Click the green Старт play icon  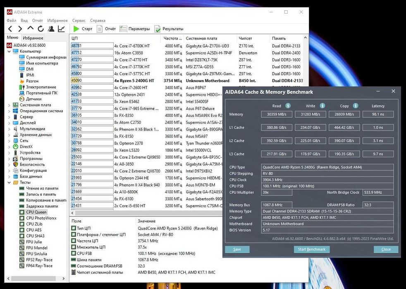click(x=76, y=28)
